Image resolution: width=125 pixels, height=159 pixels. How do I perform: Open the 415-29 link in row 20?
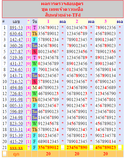click(16, 142)
